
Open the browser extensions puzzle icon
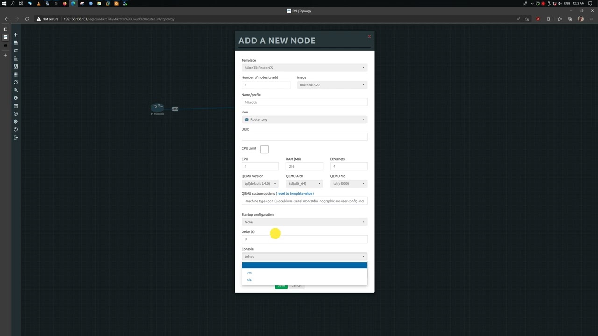pos(548,19)
